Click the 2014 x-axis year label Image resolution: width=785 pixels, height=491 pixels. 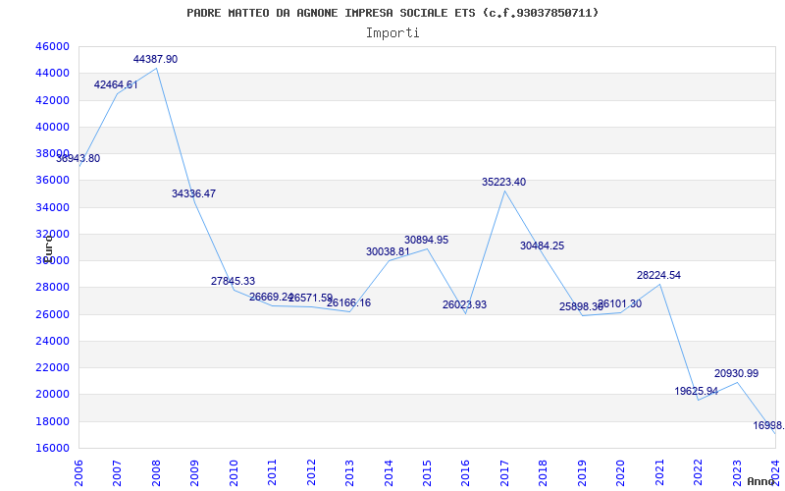pos(389,472)
